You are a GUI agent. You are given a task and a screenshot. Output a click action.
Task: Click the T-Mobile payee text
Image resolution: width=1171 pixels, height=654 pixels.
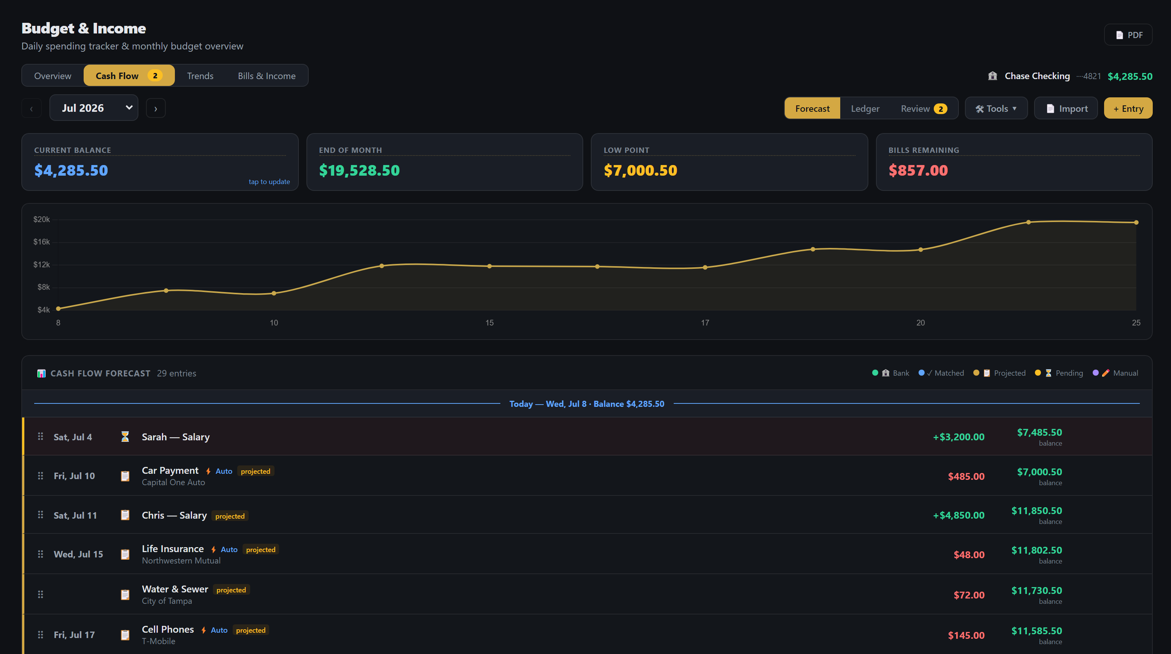[158, 641]
